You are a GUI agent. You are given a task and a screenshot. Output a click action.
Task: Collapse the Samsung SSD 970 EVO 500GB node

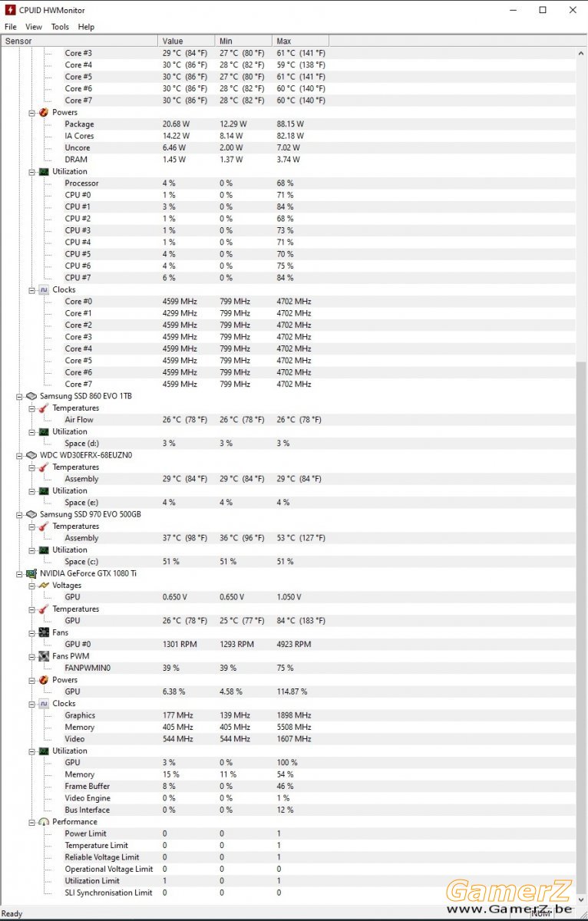20,514
